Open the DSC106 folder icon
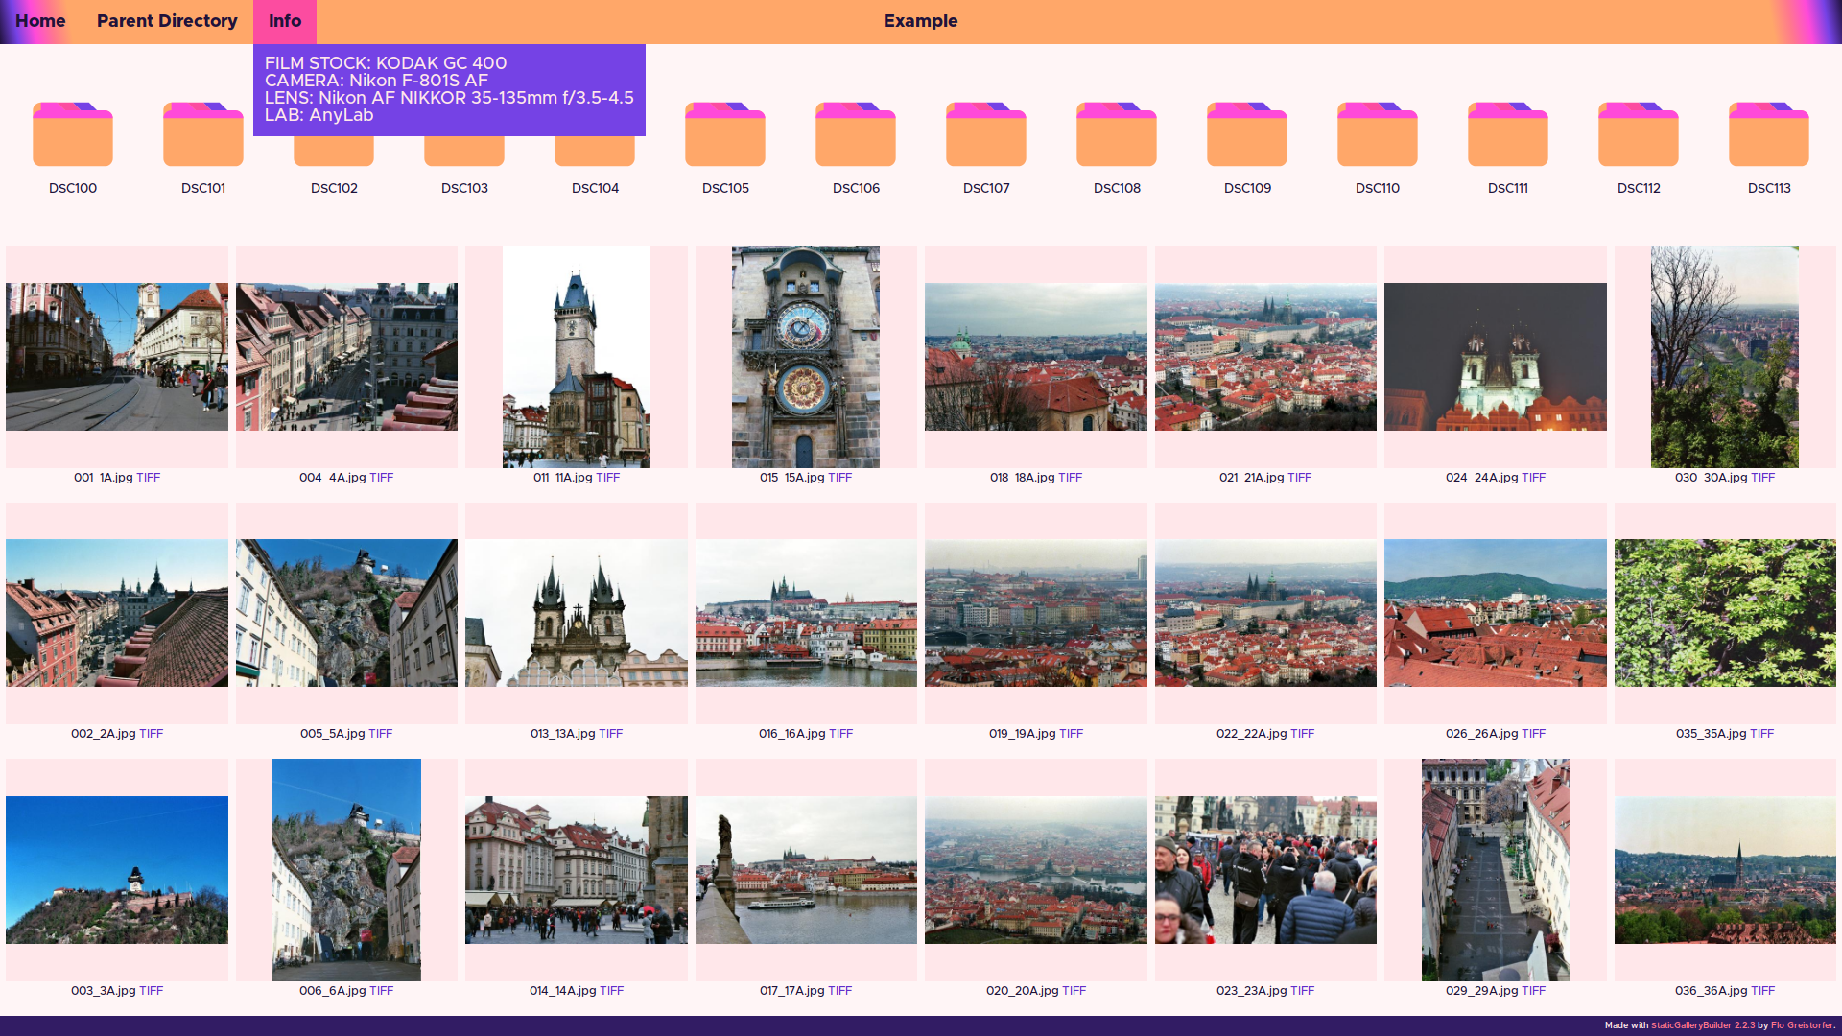1842x1036 pixels. 856,135
